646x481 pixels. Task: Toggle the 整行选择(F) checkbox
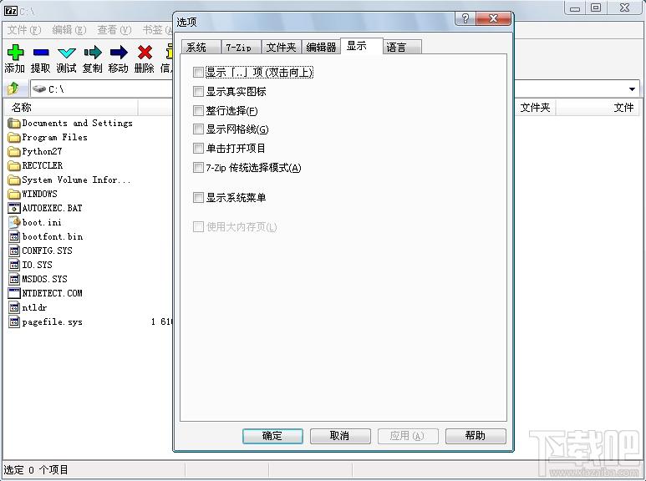tap(198, 110)
